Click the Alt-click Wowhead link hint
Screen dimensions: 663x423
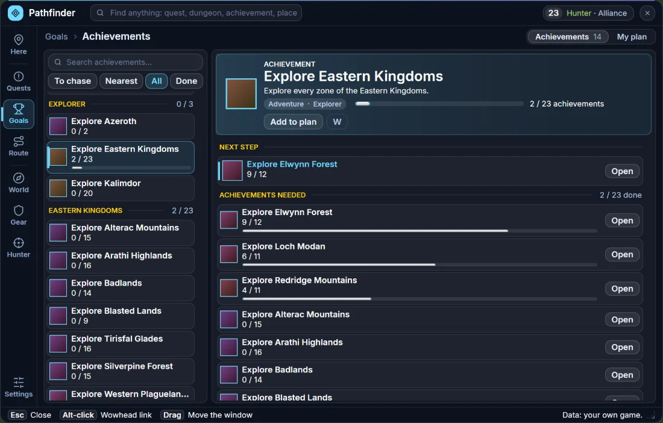[105, 415]
